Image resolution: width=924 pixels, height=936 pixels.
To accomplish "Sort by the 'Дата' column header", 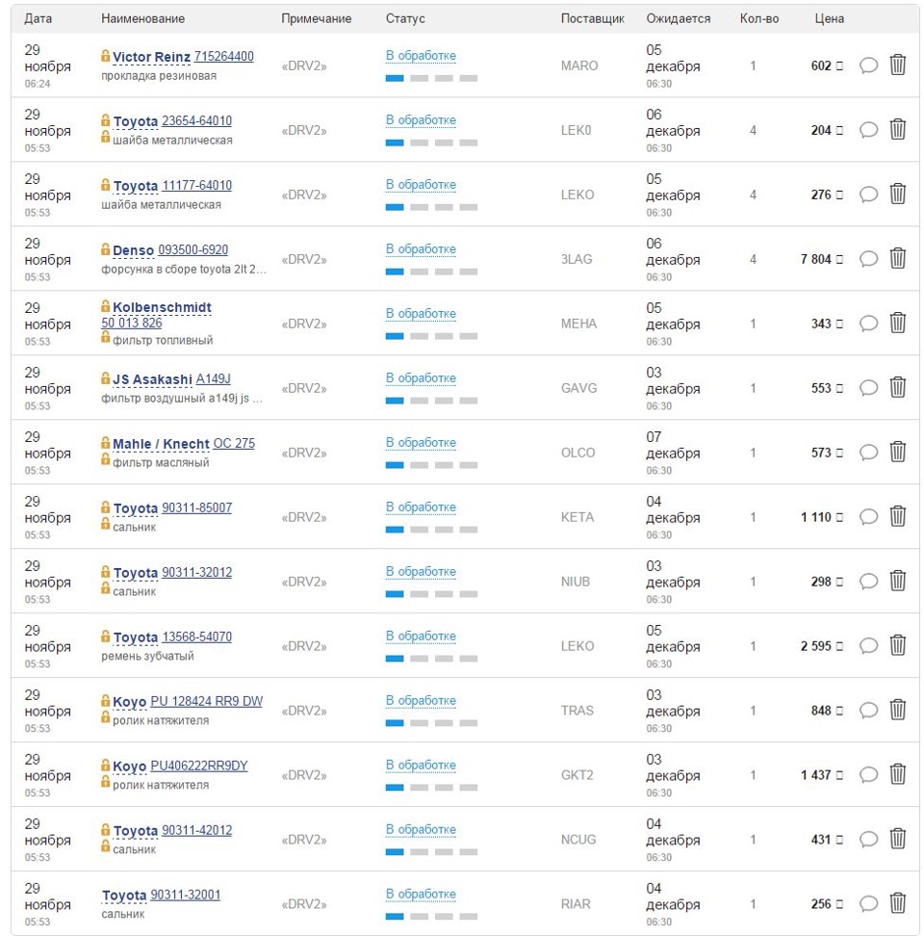I will (38, 18).
